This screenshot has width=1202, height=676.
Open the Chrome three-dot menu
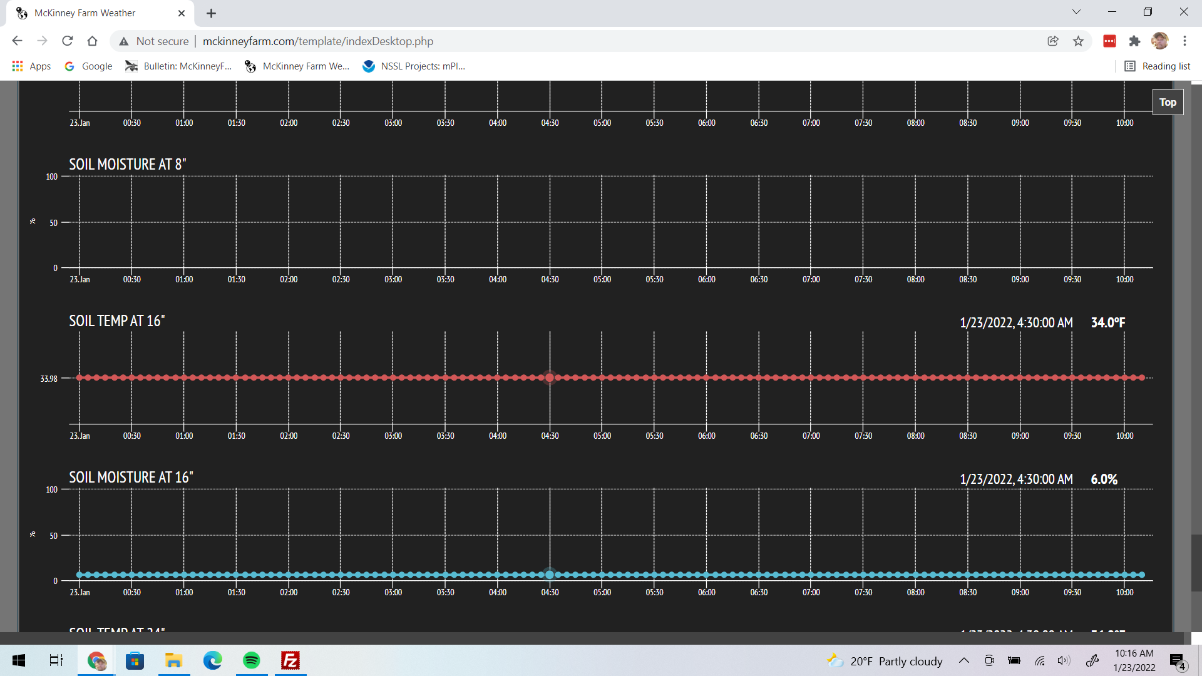click(1184, 41)
